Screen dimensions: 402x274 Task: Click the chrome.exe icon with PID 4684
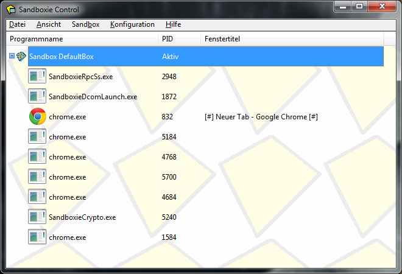(37, 197)
